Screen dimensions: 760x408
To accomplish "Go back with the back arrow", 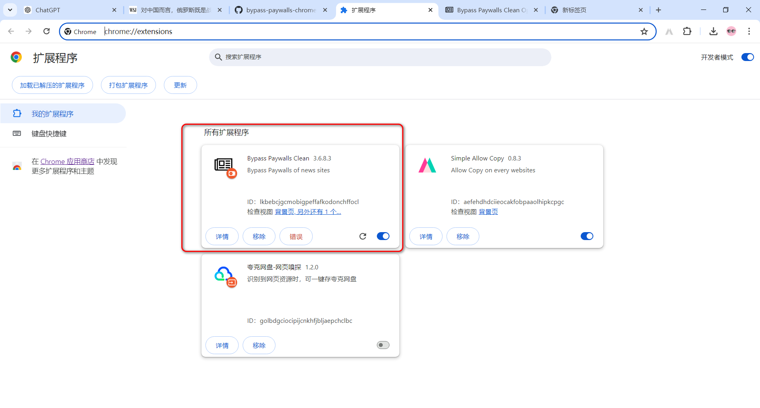I will click(11, 31).
